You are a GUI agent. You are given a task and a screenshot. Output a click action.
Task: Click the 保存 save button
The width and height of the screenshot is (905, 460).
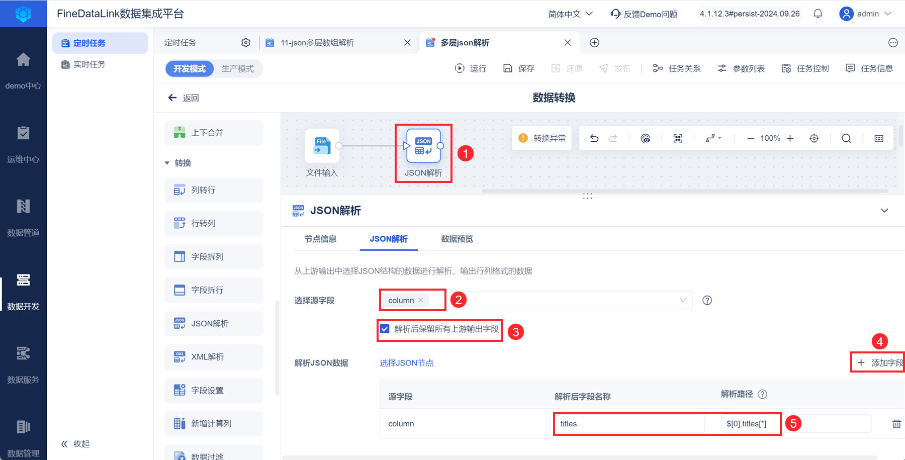pos(519,68)
